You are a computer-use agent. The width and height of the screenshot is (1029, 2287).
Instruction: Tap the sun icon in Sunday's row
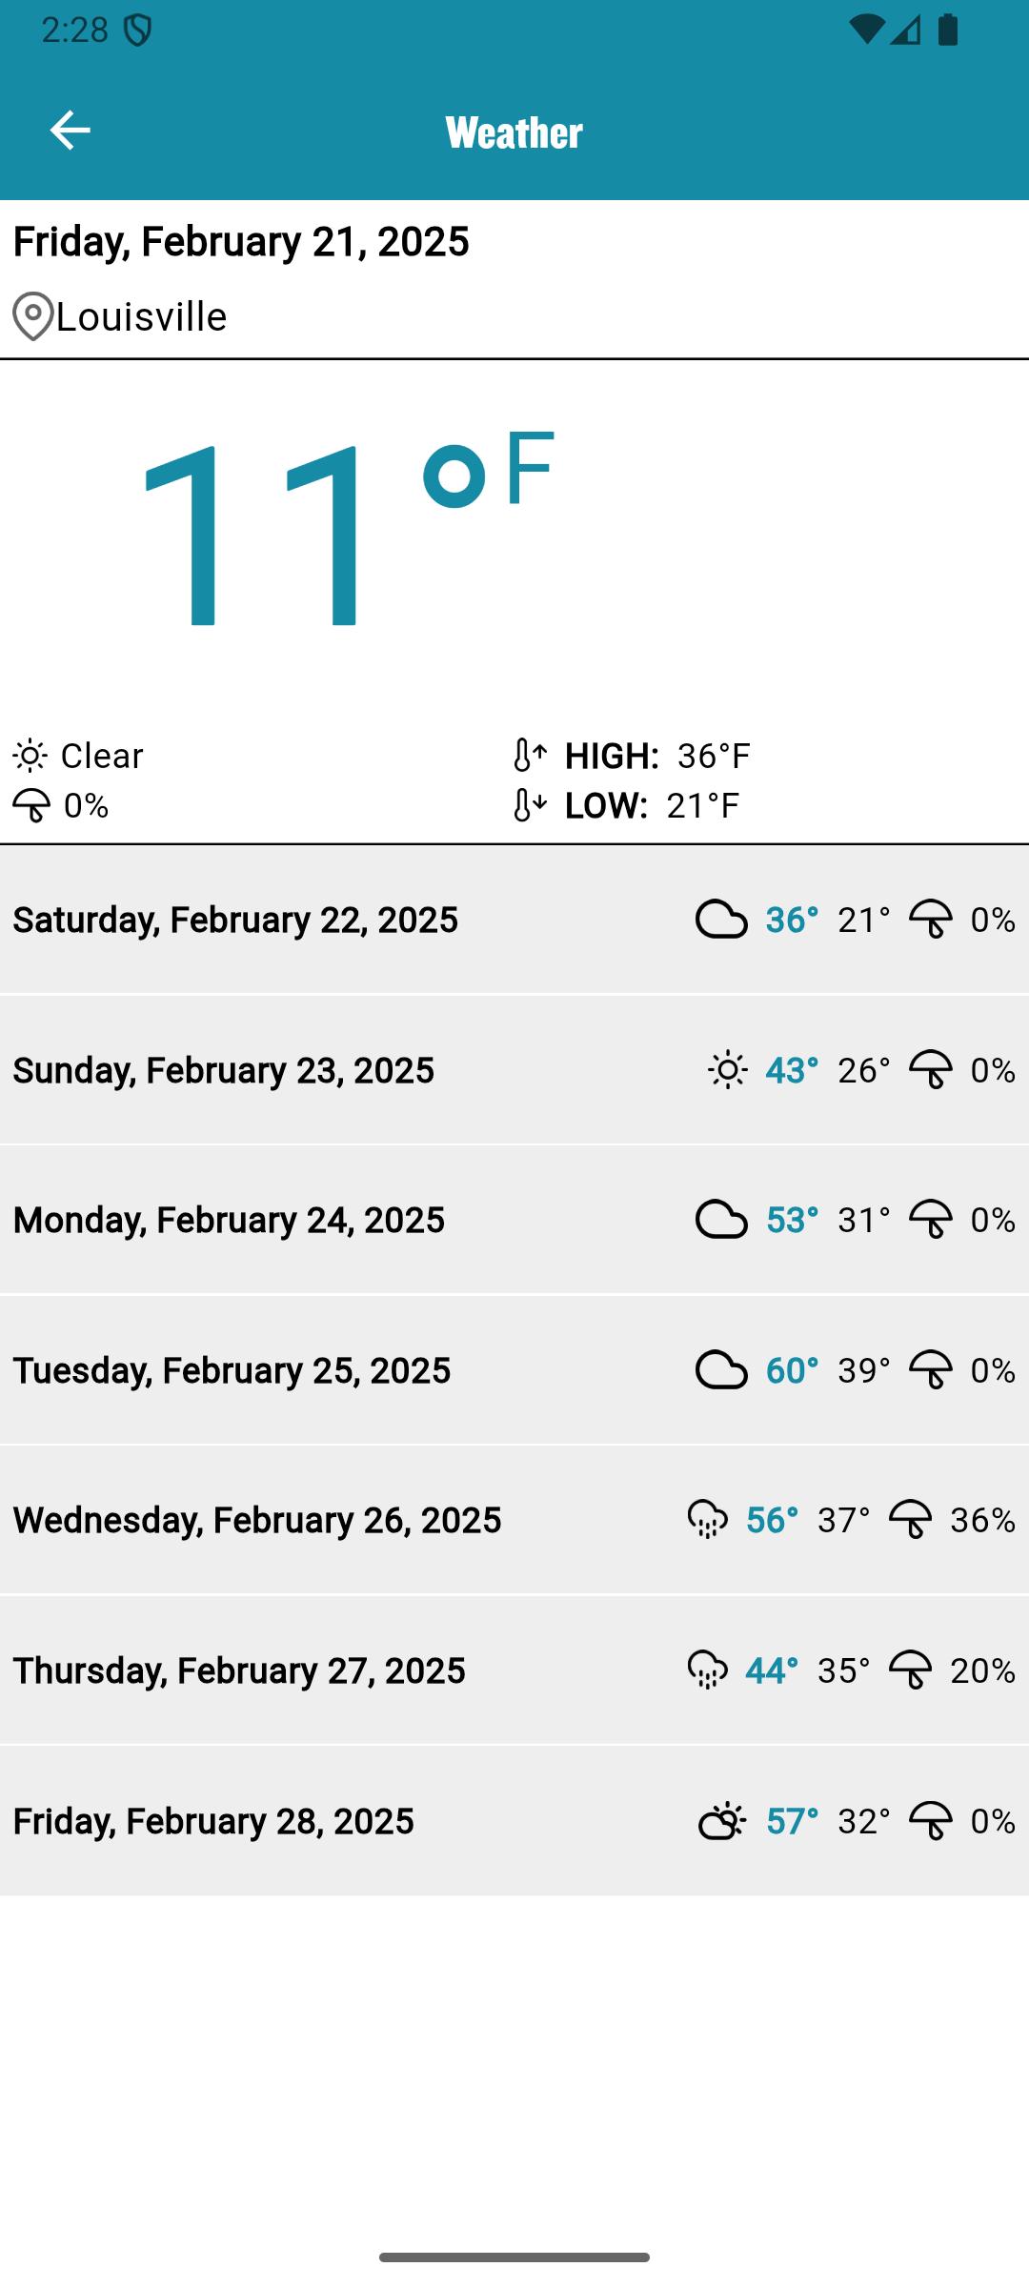coord(728,1070)
